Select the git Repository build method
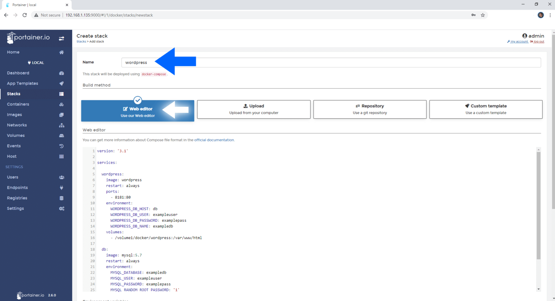Screen dimensions: 555x301 point(370,109)
